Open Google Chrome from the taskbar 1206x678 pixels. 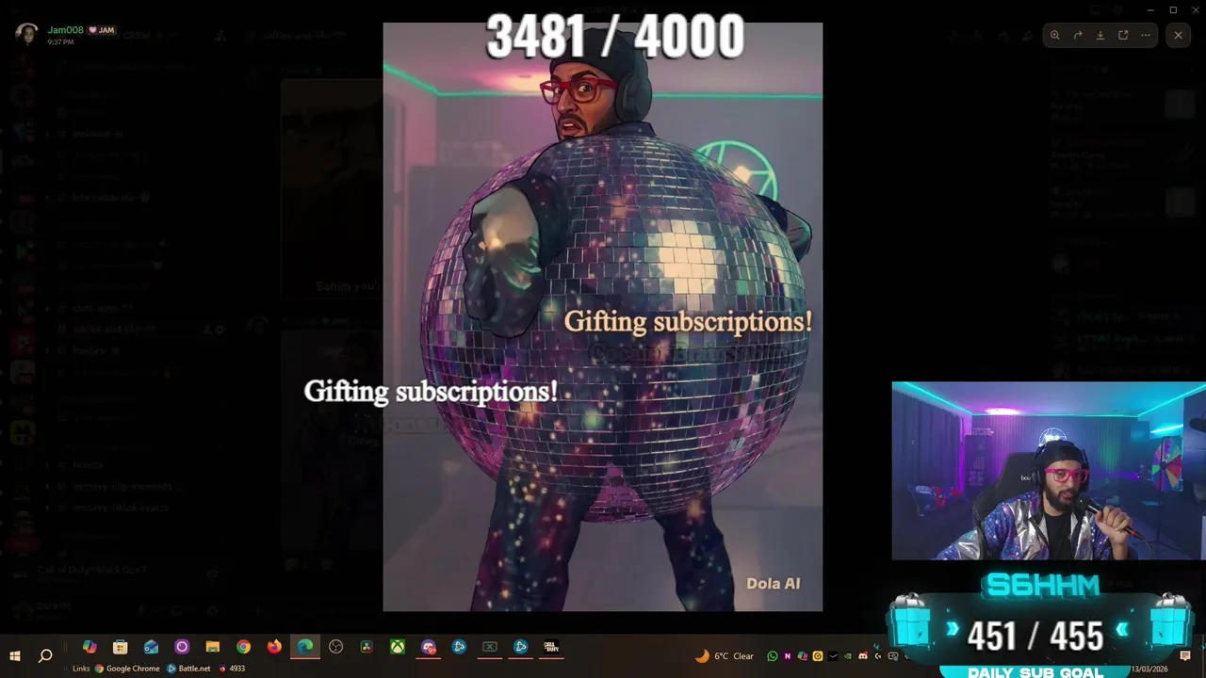click(243, 647)
